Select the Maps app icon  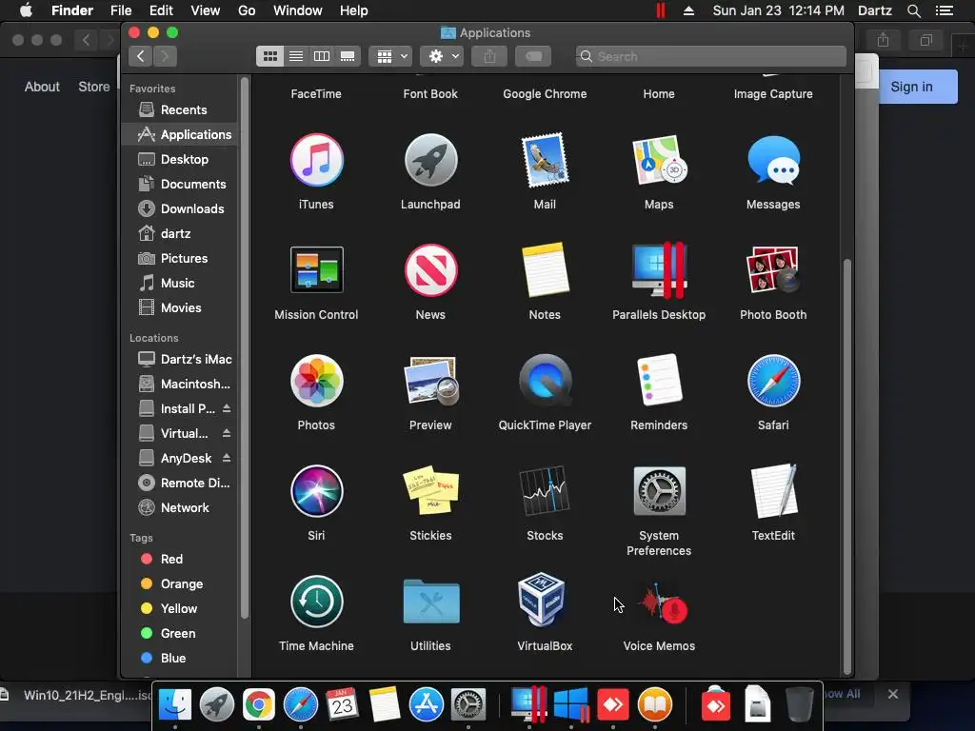(659, 160)
